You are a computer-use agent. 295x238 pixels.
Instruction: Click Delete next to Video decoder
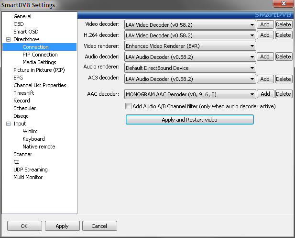[x=284, y=24]
